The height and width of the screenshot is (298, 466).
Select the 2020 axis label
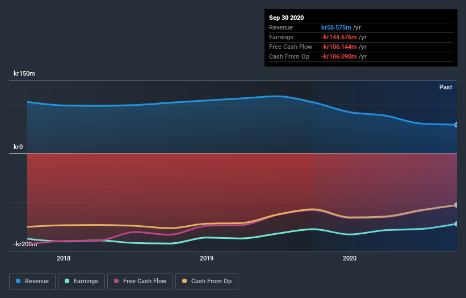click(x=350, y=258)
